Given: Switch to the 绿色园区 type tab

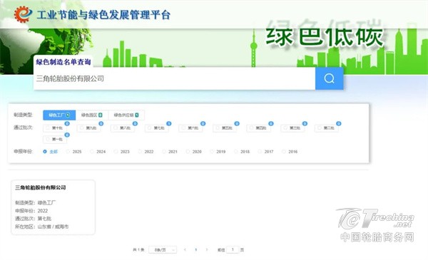Looking at the screenshot, I should (x=92, y=115).
